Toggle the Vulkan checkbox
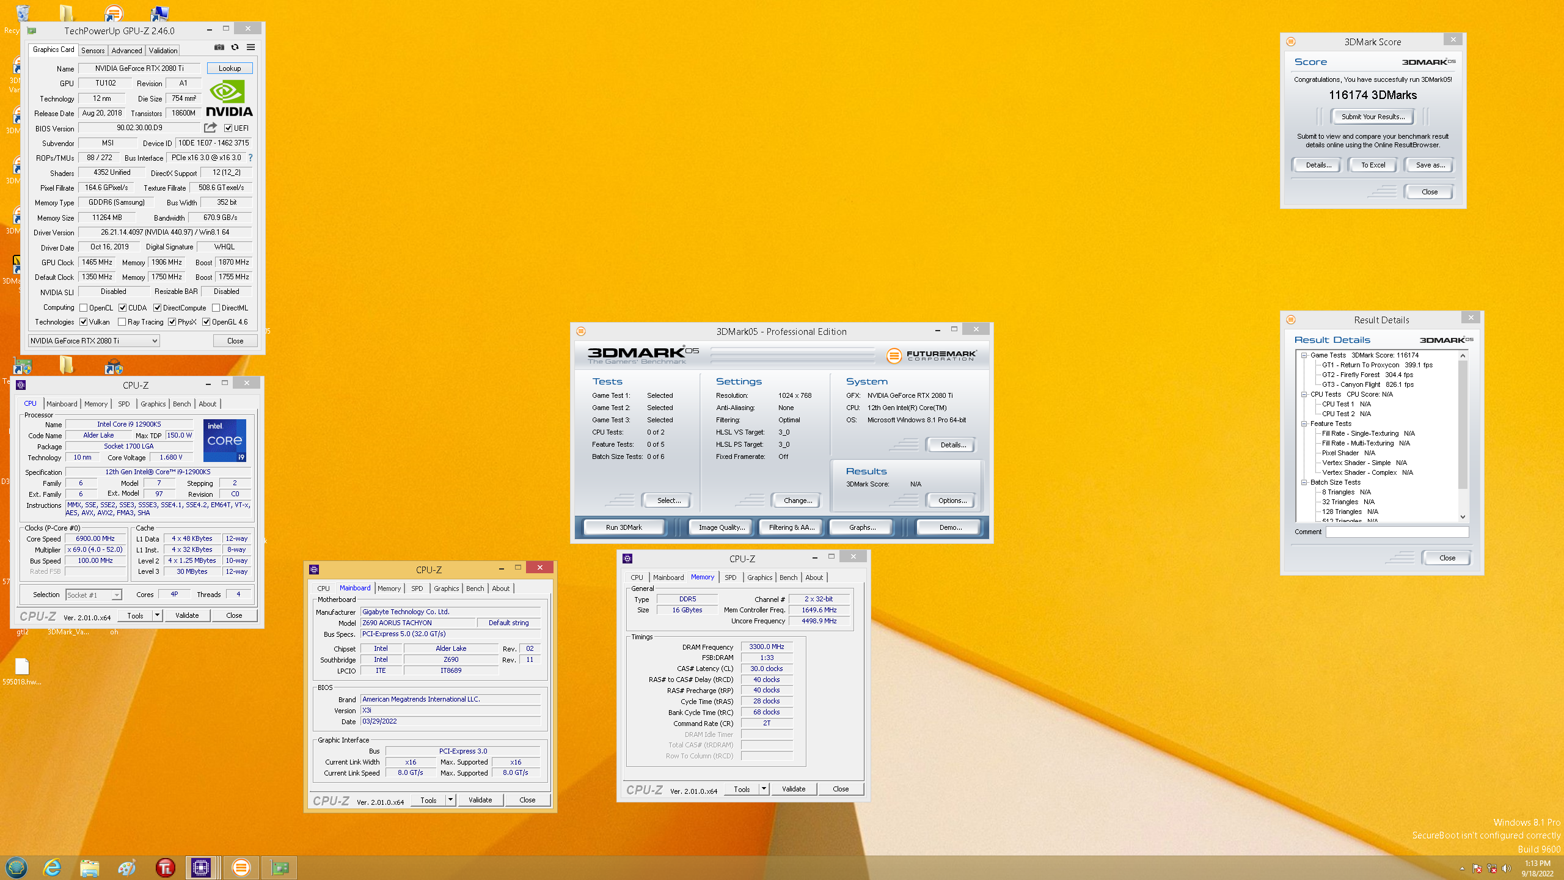Screen dimensions: 1564x880 (84, 322)
